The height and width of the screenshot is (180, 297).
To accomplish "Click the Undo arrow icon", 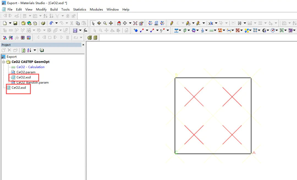I will point(51,23).
